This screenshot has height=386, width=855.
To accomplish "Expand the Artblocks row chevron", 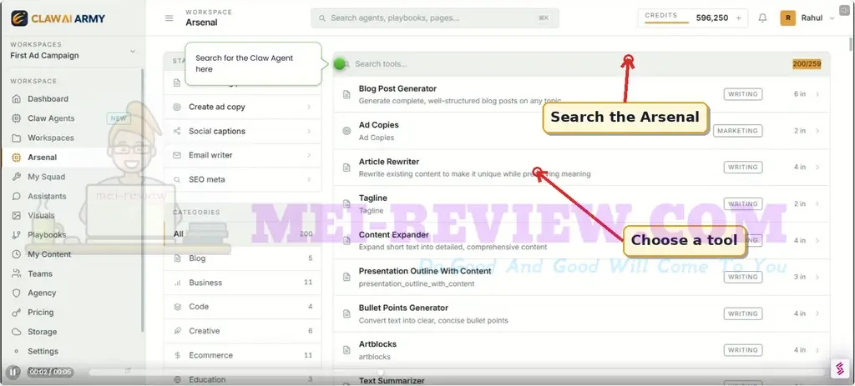I will point(817,350).
